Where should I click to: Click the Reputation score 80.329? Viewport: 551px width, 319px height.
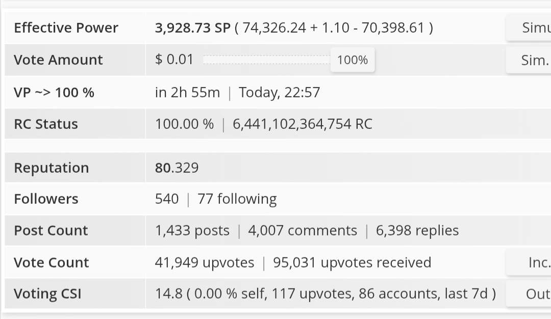pos(177,168)
